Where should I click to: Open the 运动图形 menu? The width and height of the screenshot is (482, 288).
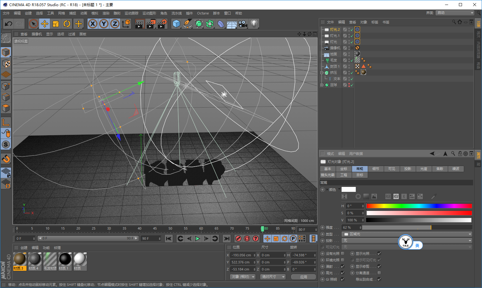149,13
